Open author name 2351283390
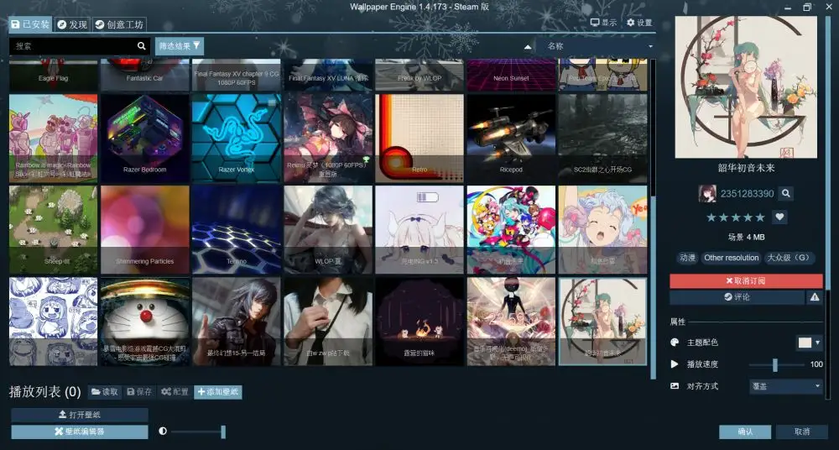The height and width of the screenshot is (450, 839). click(x=747, y=193)
